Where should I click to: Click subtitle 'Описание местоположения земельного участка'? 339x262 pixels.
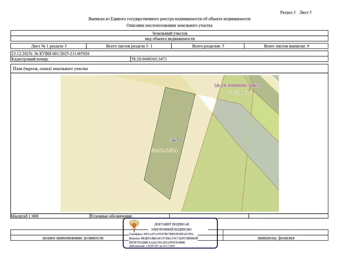click(169, 25)
